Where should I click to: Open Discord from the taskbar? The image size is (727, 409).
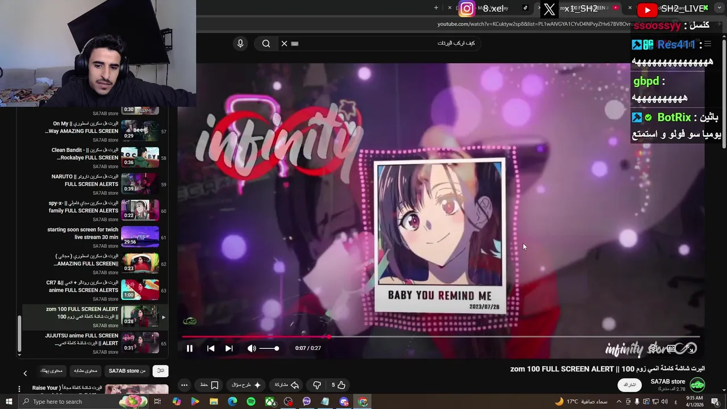344,402
